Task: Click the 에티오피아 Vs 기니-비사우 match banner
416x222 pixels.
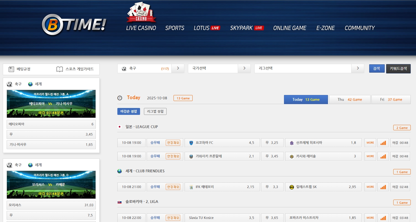Action: [51, 104]
